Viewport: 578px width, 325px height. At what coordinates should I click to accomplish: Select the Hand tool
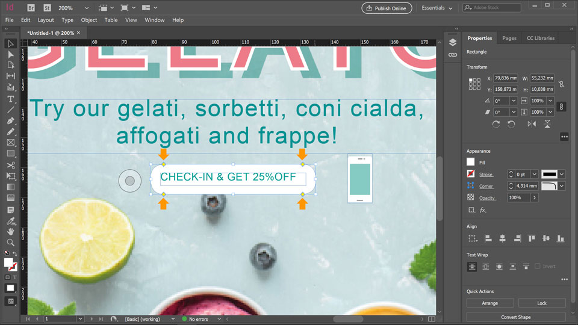click(x=11, y=232)
